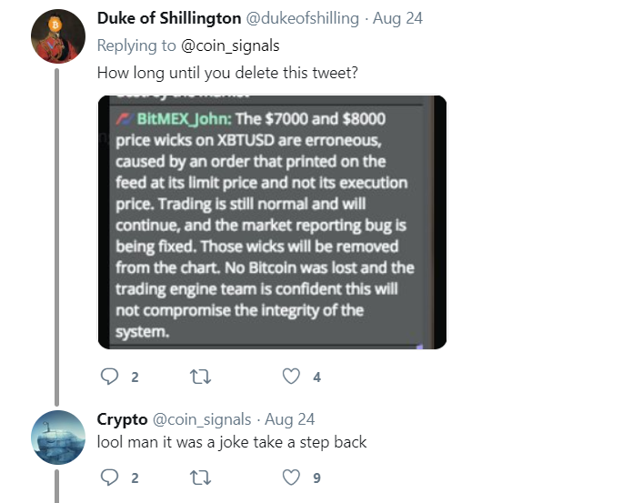Click the like count 9 on Crypto's tweet

(316, 478)
